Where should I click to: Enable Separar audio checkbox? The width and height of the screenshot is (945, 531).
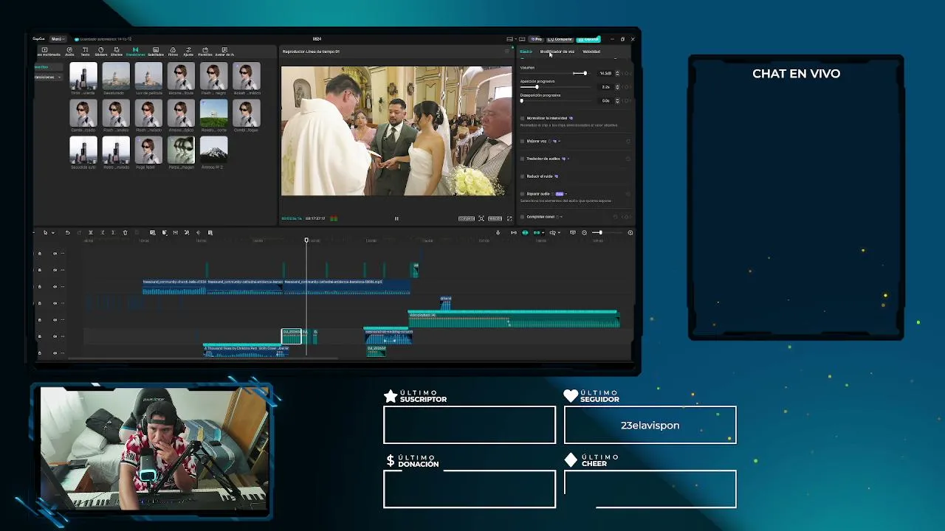coord(523,194)
